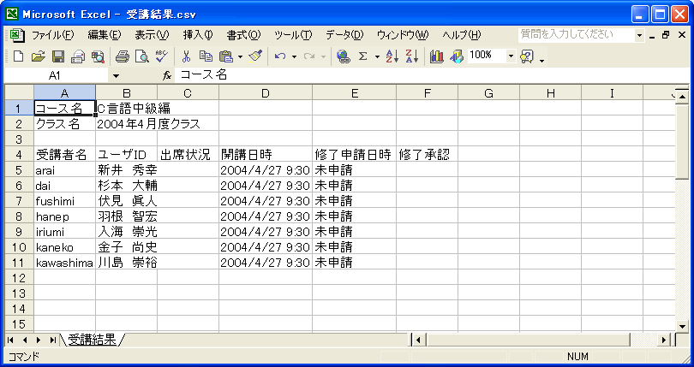The image size is (694, 367).
Task: Open the ファイル(F) menu
Action: 53,35
